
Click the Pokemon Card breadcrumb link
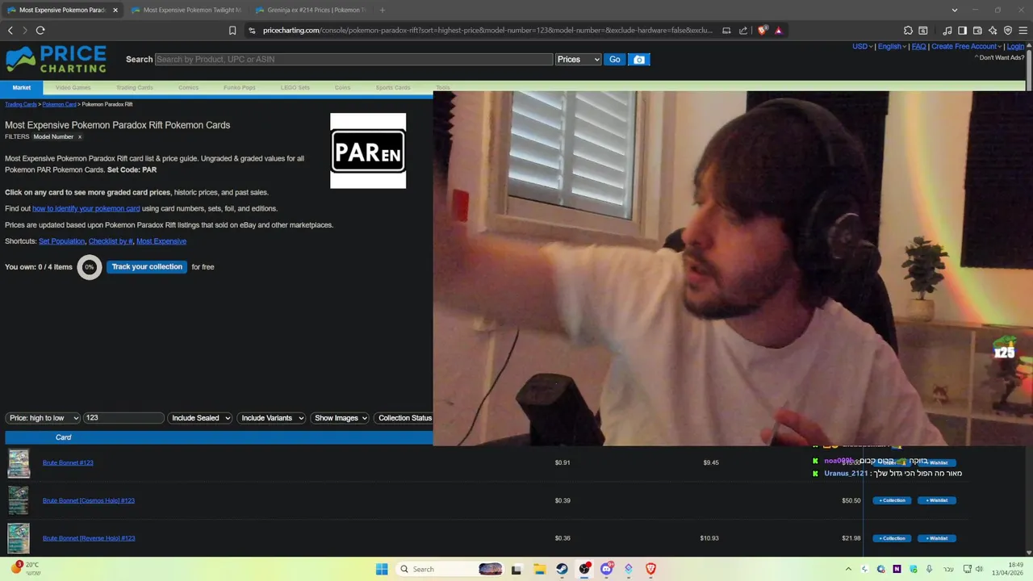click(59, 104)
